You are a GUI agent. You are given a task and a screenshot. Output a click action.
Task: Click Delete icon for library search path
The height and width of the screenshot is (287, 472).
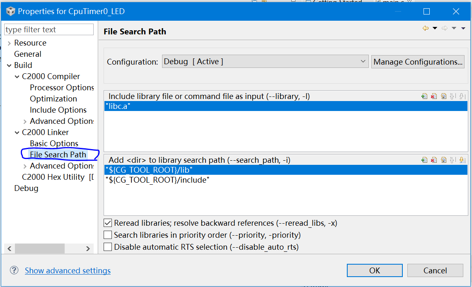(434, 160)
